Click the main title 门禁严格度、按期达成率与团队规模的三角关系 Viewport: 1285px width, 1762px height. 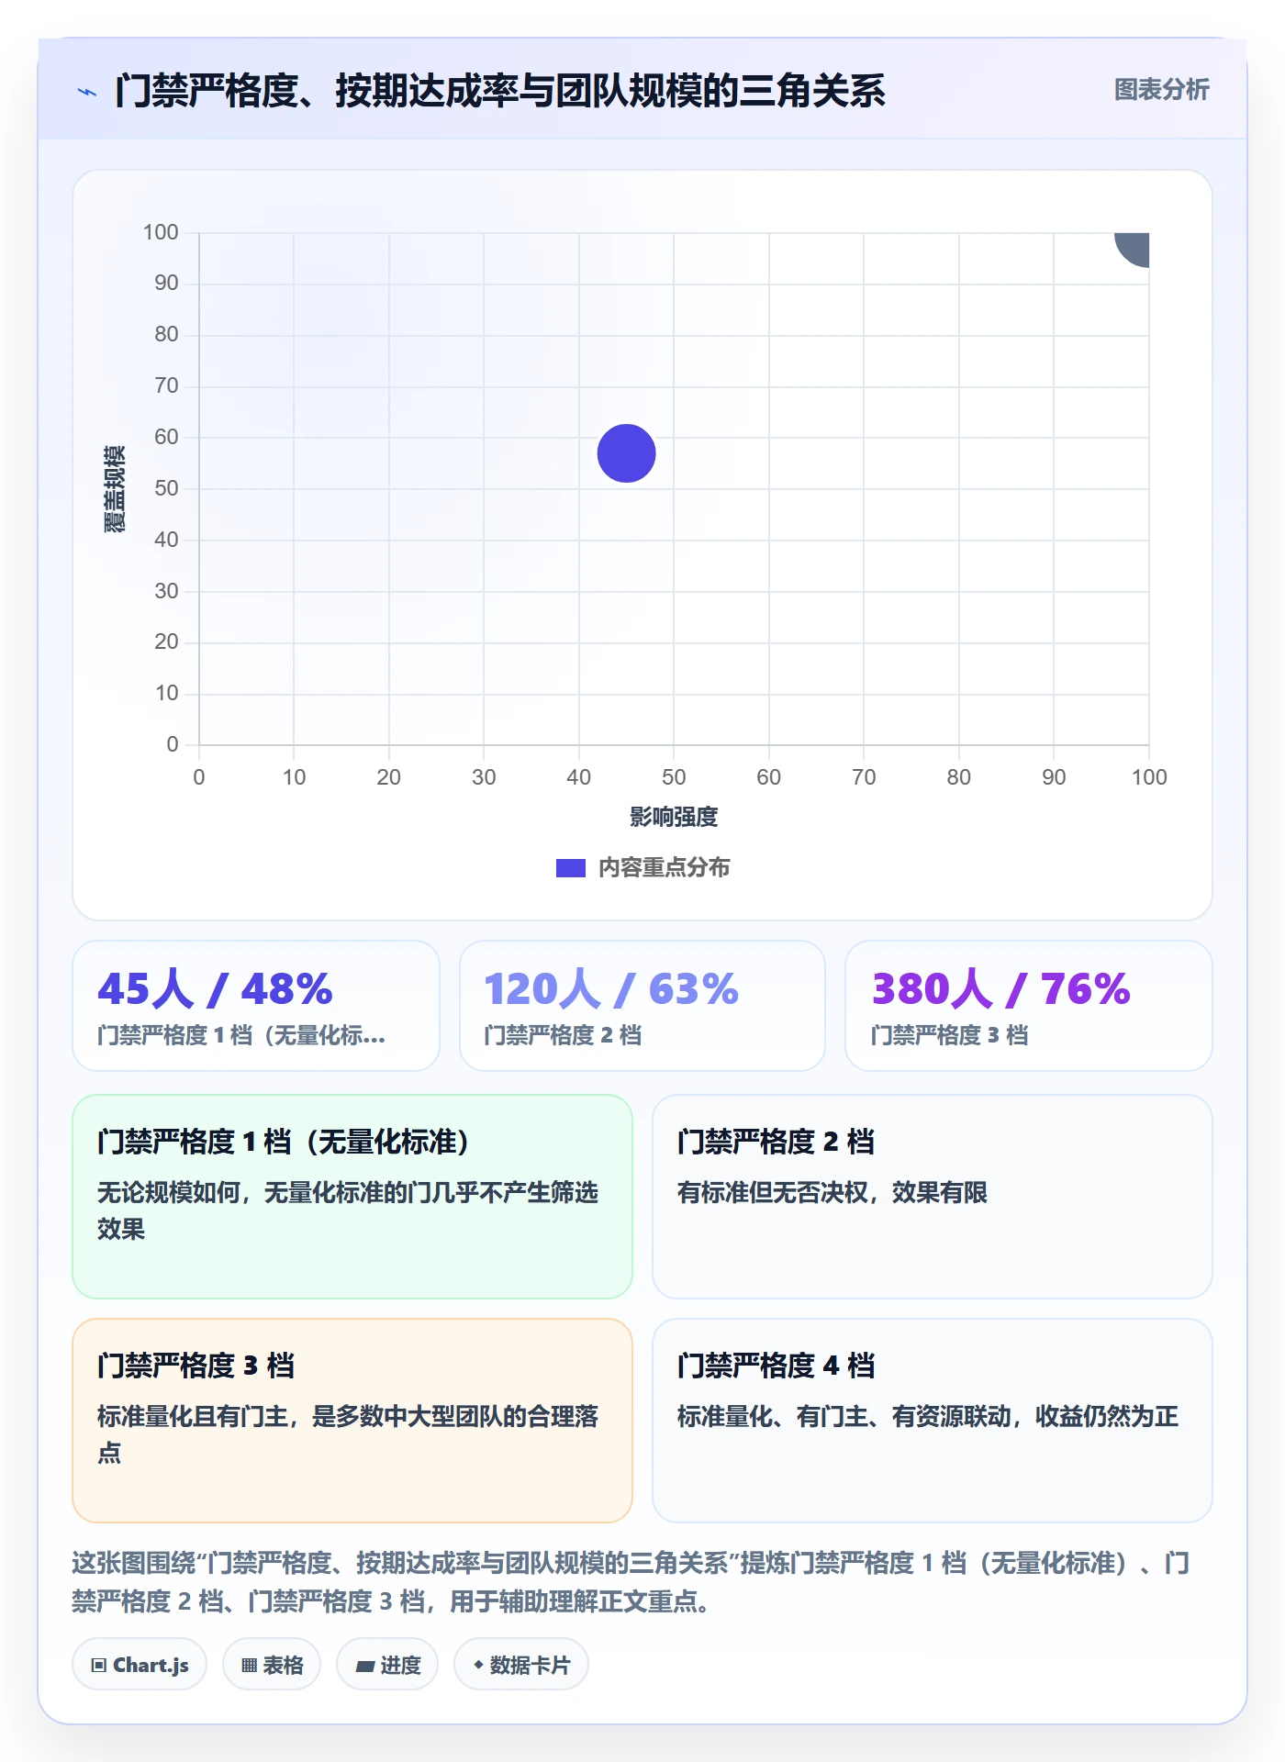click(x=500, y=91)
